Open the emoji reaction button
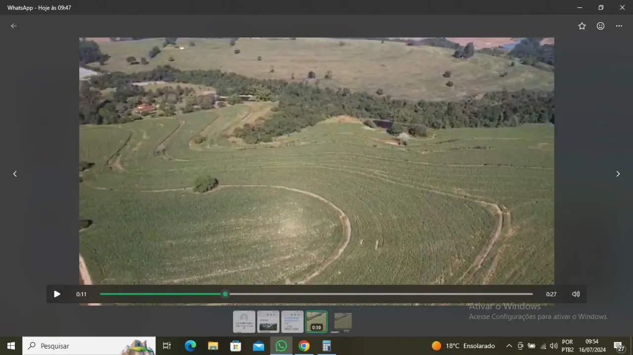 point(600,26)
